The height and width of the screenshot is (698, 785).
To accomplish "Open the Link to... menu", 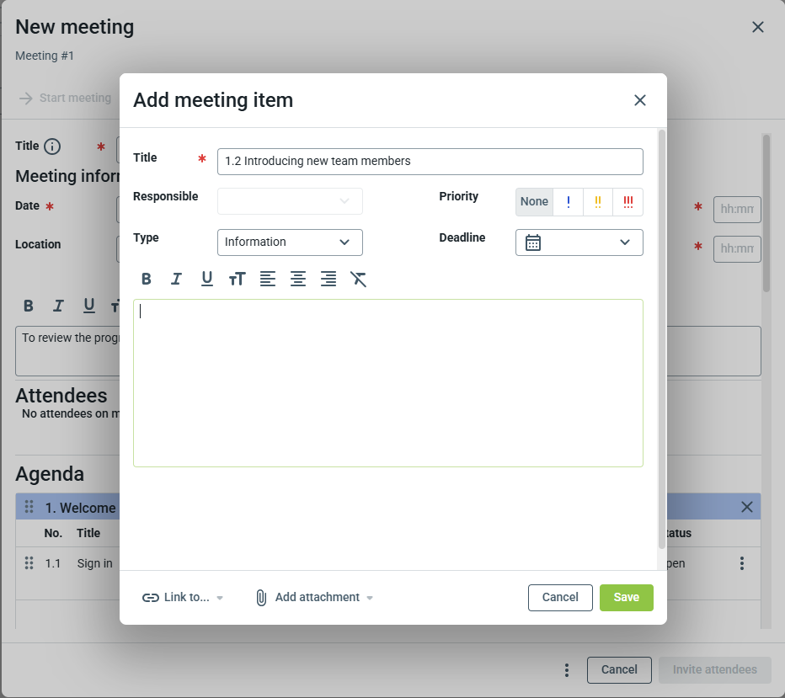I will [x=183, y=598].
